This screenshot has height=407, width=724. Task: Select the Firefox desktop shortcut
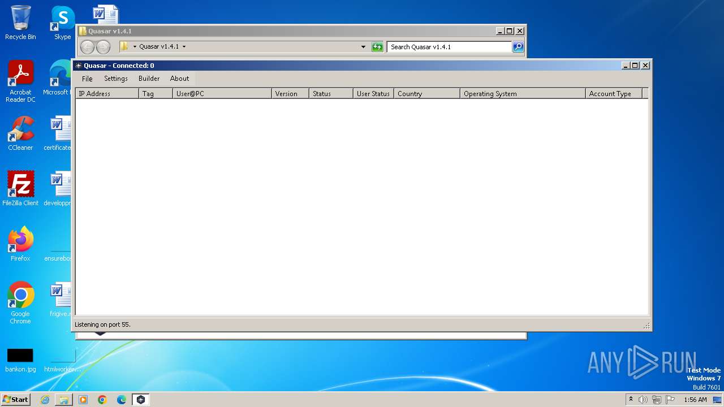click(x=20, y=244)
